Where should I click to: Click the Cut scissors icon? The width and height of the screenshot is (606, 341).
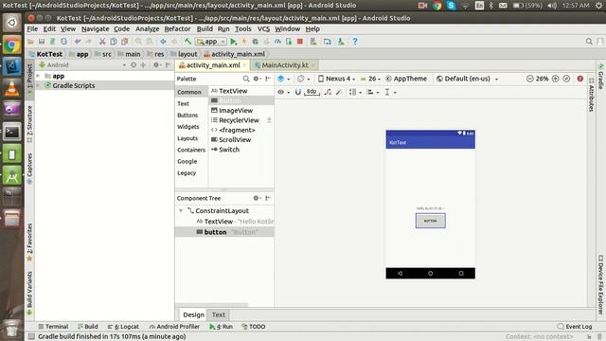point(102,42)
